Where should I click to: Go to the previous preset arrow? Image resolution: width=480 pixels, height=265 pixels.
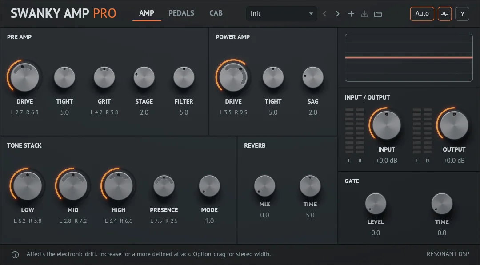pos(325,14)
